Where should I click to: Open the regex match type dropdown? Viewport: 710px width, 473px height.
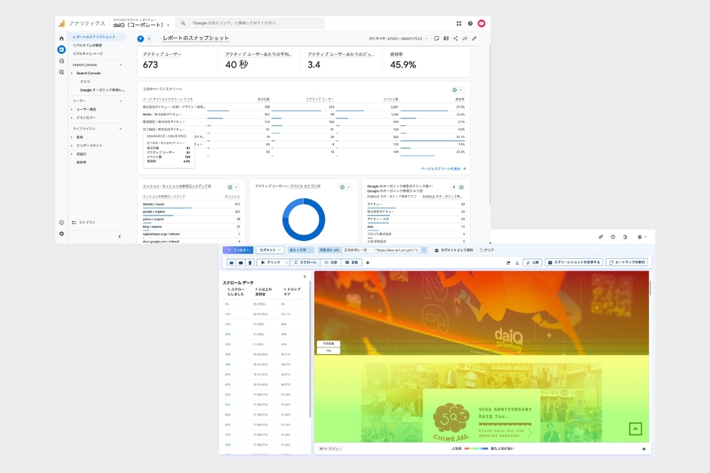[357, 250]
